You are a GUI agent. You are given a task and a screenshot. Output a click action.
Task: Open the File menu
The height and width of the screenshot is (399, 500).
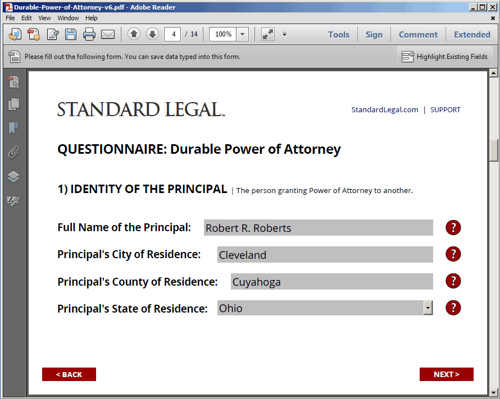[x=10, y=18]
